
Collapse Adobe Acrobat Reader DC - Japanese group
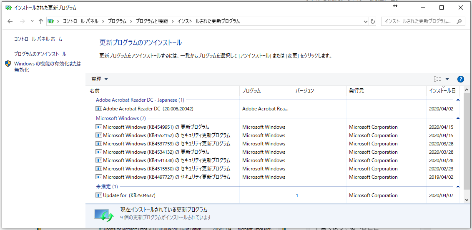click(x=458, y=100)
